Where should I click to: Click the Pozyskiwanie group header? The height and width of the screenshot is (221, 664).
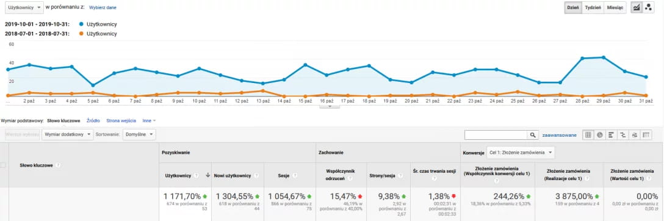(x=175, y=152)
